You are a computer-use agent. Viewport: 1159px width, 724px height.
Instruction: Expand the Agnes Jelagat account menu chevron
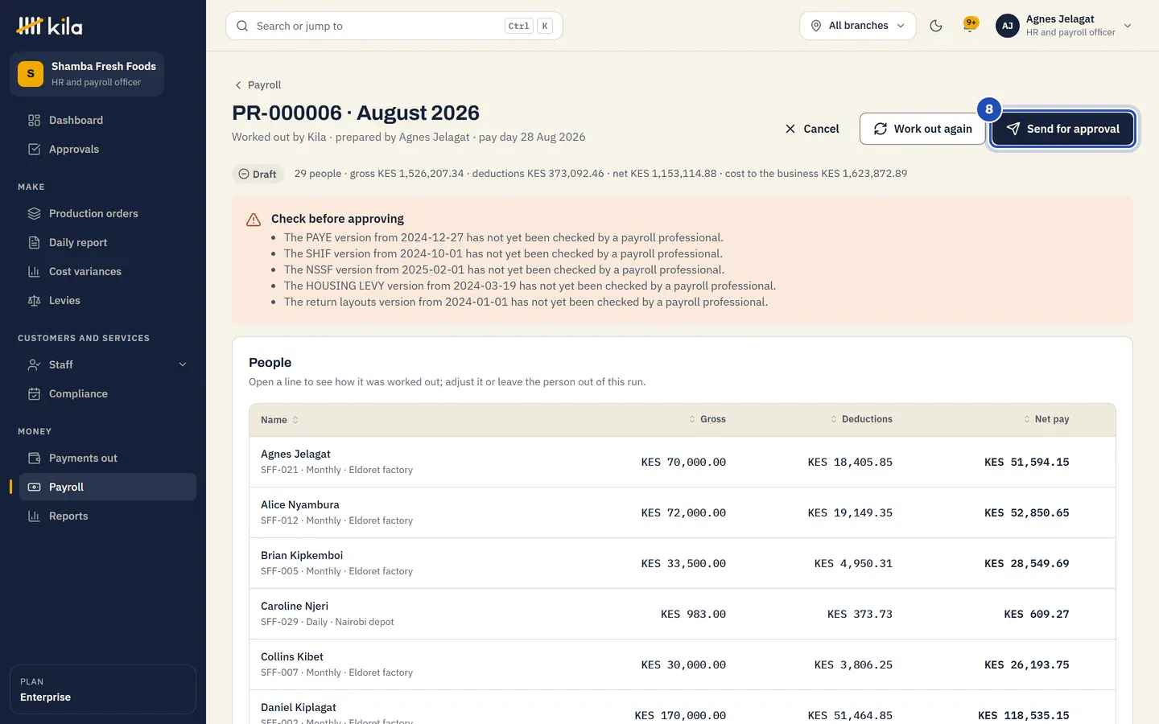point(1128,26)
